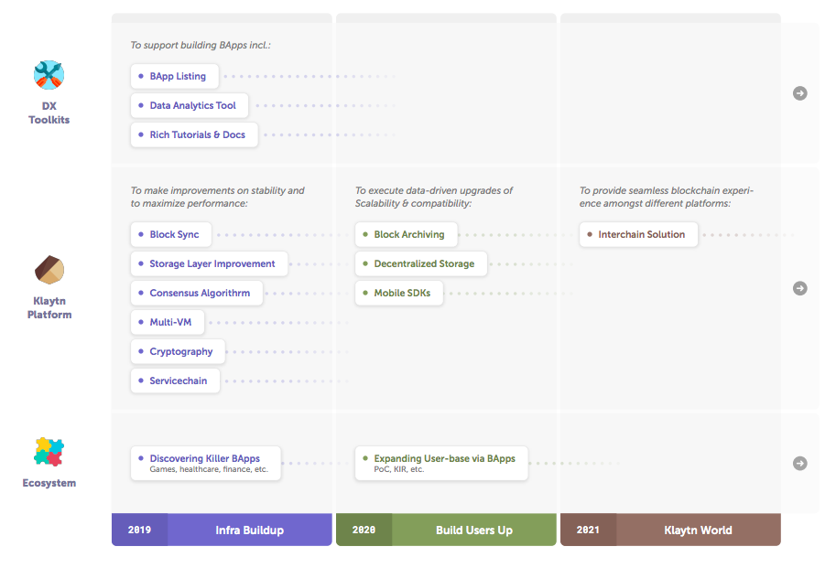Click Storage Layer Improvement chip

point(210,263)
